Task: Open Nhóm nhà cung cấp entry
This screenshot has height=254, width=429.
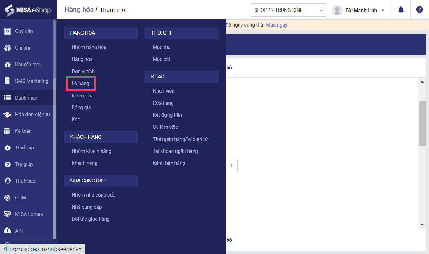Action: coord(94,195)
